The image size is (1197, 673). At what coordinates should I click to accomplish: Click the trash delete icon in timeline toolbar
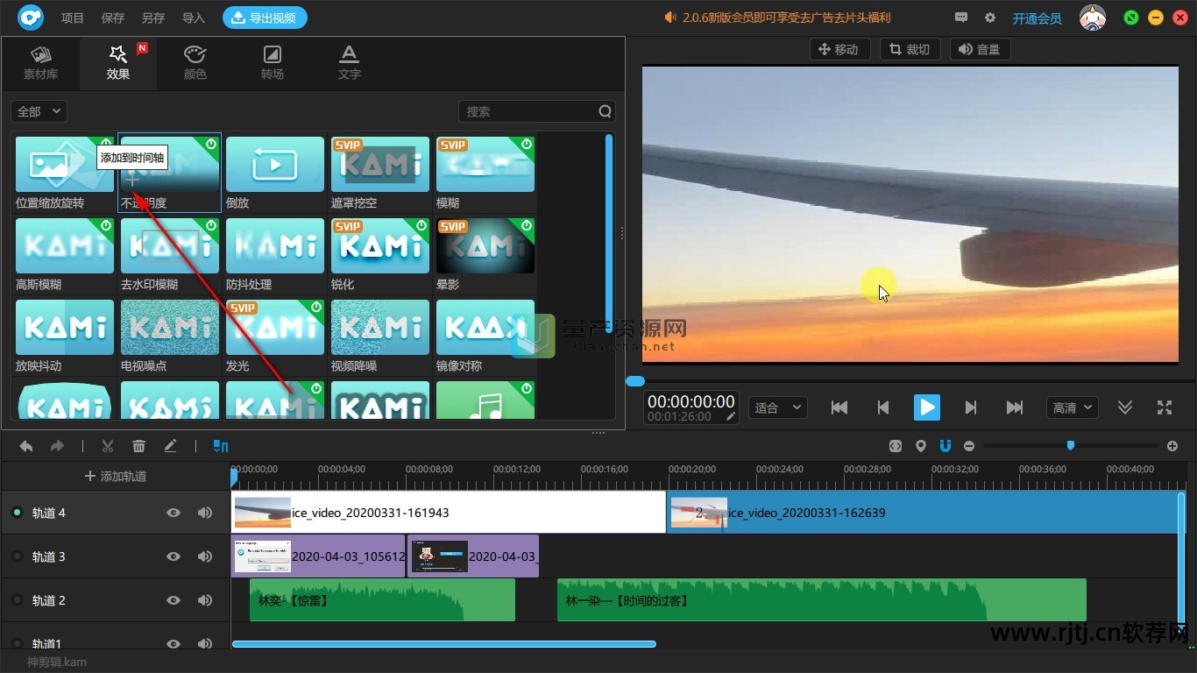138,446
